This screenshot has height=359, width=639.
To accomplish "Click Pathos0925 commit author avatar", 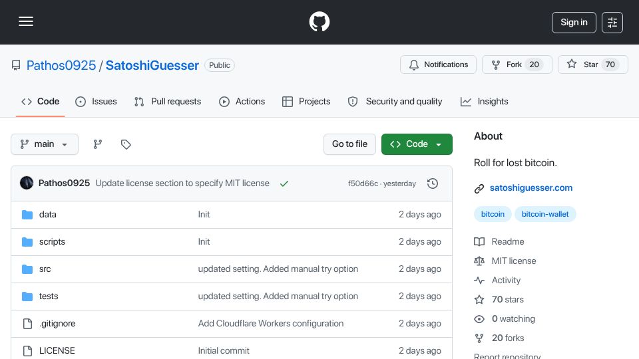I will click(x=27, y=183).
